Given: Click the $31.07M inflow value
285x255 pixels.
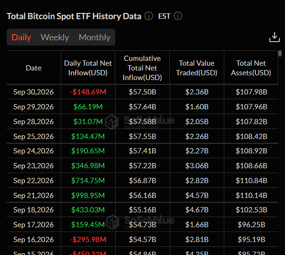Looking at the screenshot, I should pos(88,121).
